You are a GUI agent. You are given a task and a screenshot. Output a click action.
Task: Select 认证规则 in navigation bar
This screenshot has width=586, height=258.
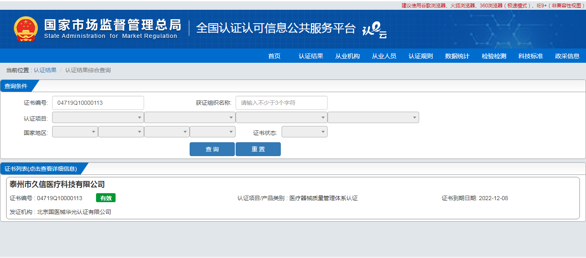421,56
